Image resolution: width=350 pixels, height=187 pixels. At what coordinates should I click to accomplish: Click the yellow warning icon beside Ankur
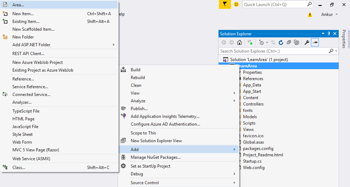click(310, 14)
